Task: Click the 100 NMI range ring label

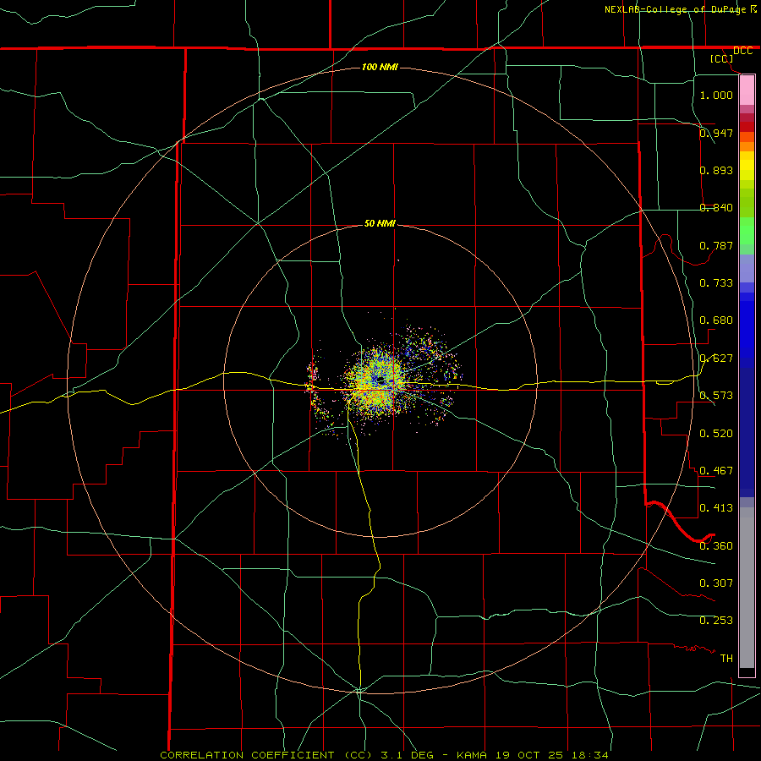Action: [x=380, y=67]
